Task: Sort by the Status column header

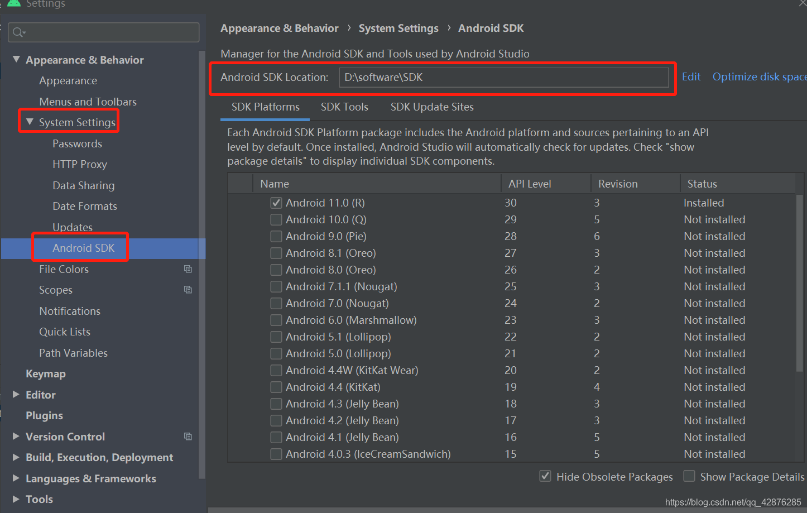Action: click(x=738, y=184)
